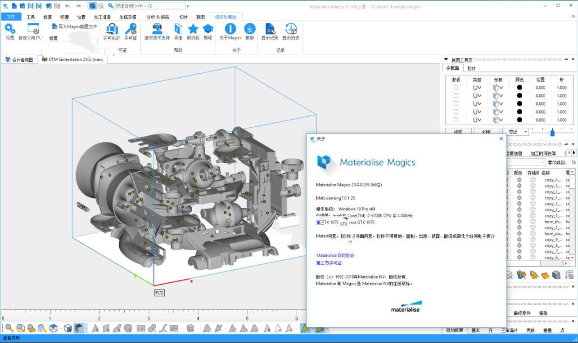
Task: Click 关于Magics info icon
Action: click(x=230, y=29)
